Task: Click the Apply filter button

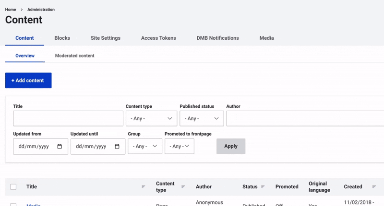Action: click(x=231, y=146)
